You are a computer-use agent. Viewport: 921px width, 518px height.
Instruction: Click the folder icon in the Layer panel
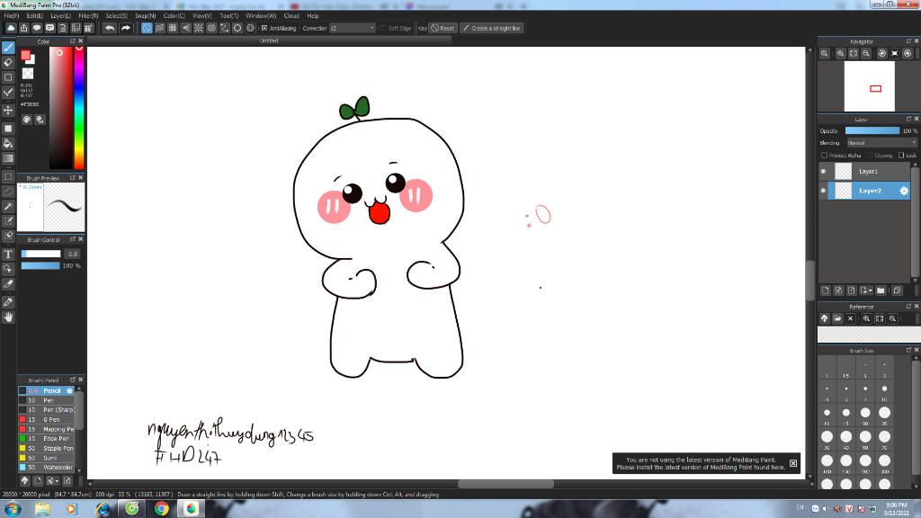pyautogui.click(x=881, y=290)
